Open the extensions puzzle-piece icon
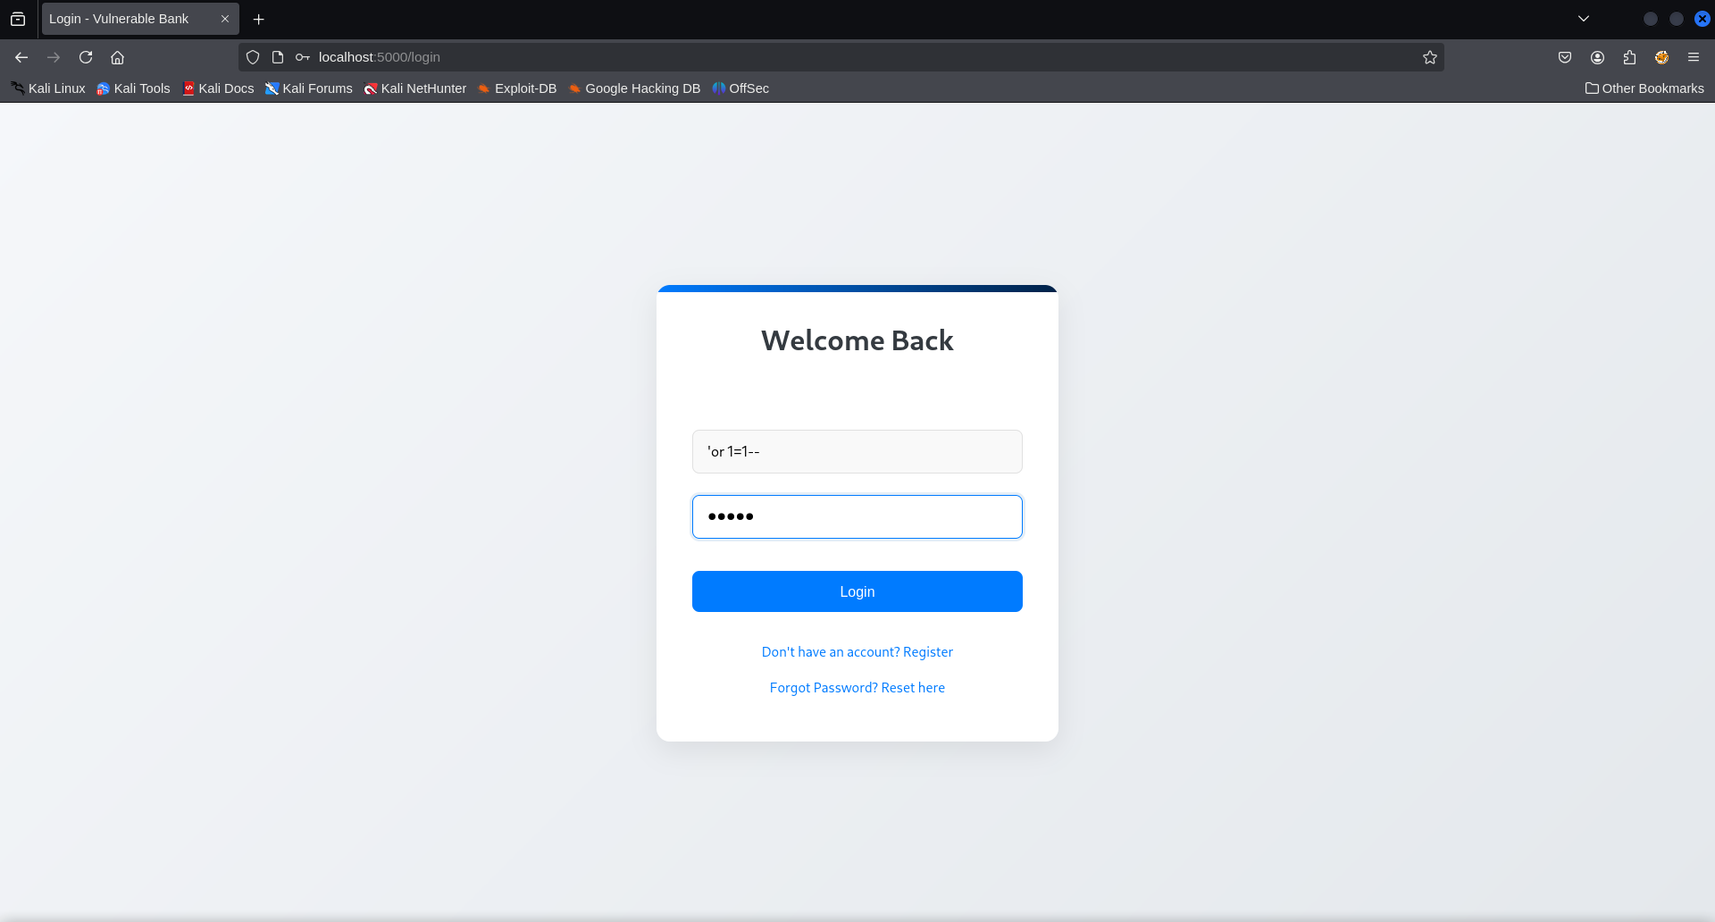 (1629, 56)
